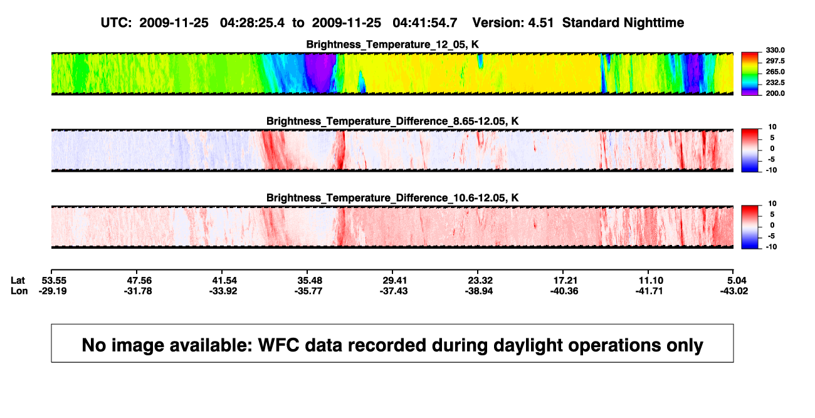This screenshot has height=418, width=815.
Task: Click the 'Standard Nighttime' header text
Action: tap(623, 23)
